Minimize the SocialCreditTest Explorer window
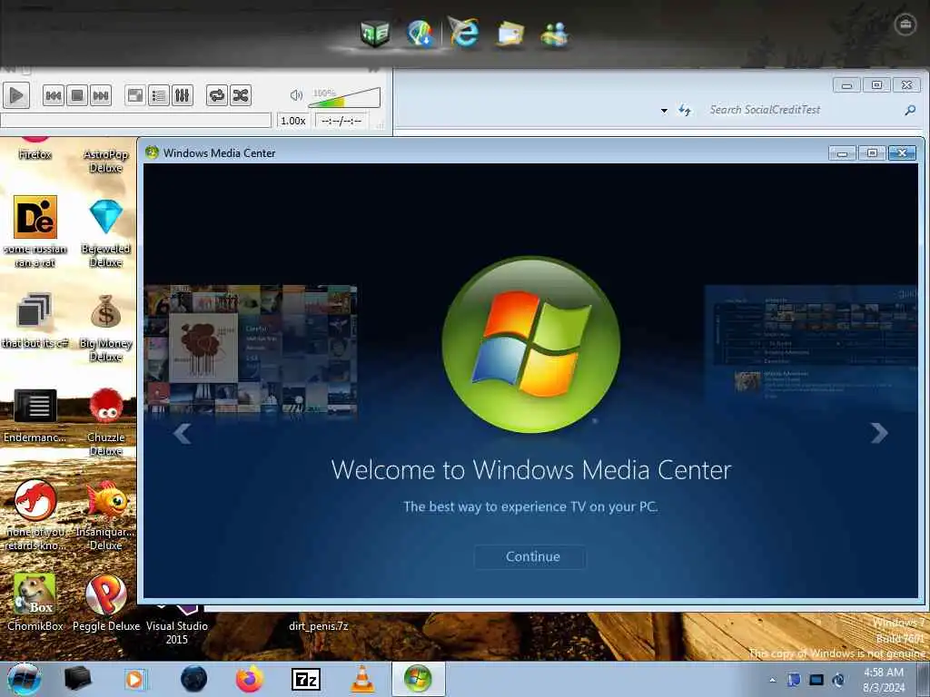The image size is (930, 697). point(847,85)
